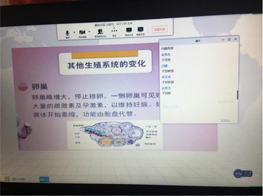Pause the screen sharing
The image size is (263, 196).
(x=141, y=31)
